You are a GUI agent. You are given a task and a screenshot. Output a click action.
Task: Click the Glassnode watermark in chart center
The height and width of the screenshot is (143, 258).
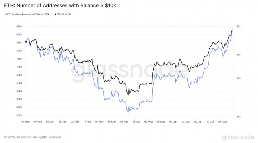coord(128,73)
